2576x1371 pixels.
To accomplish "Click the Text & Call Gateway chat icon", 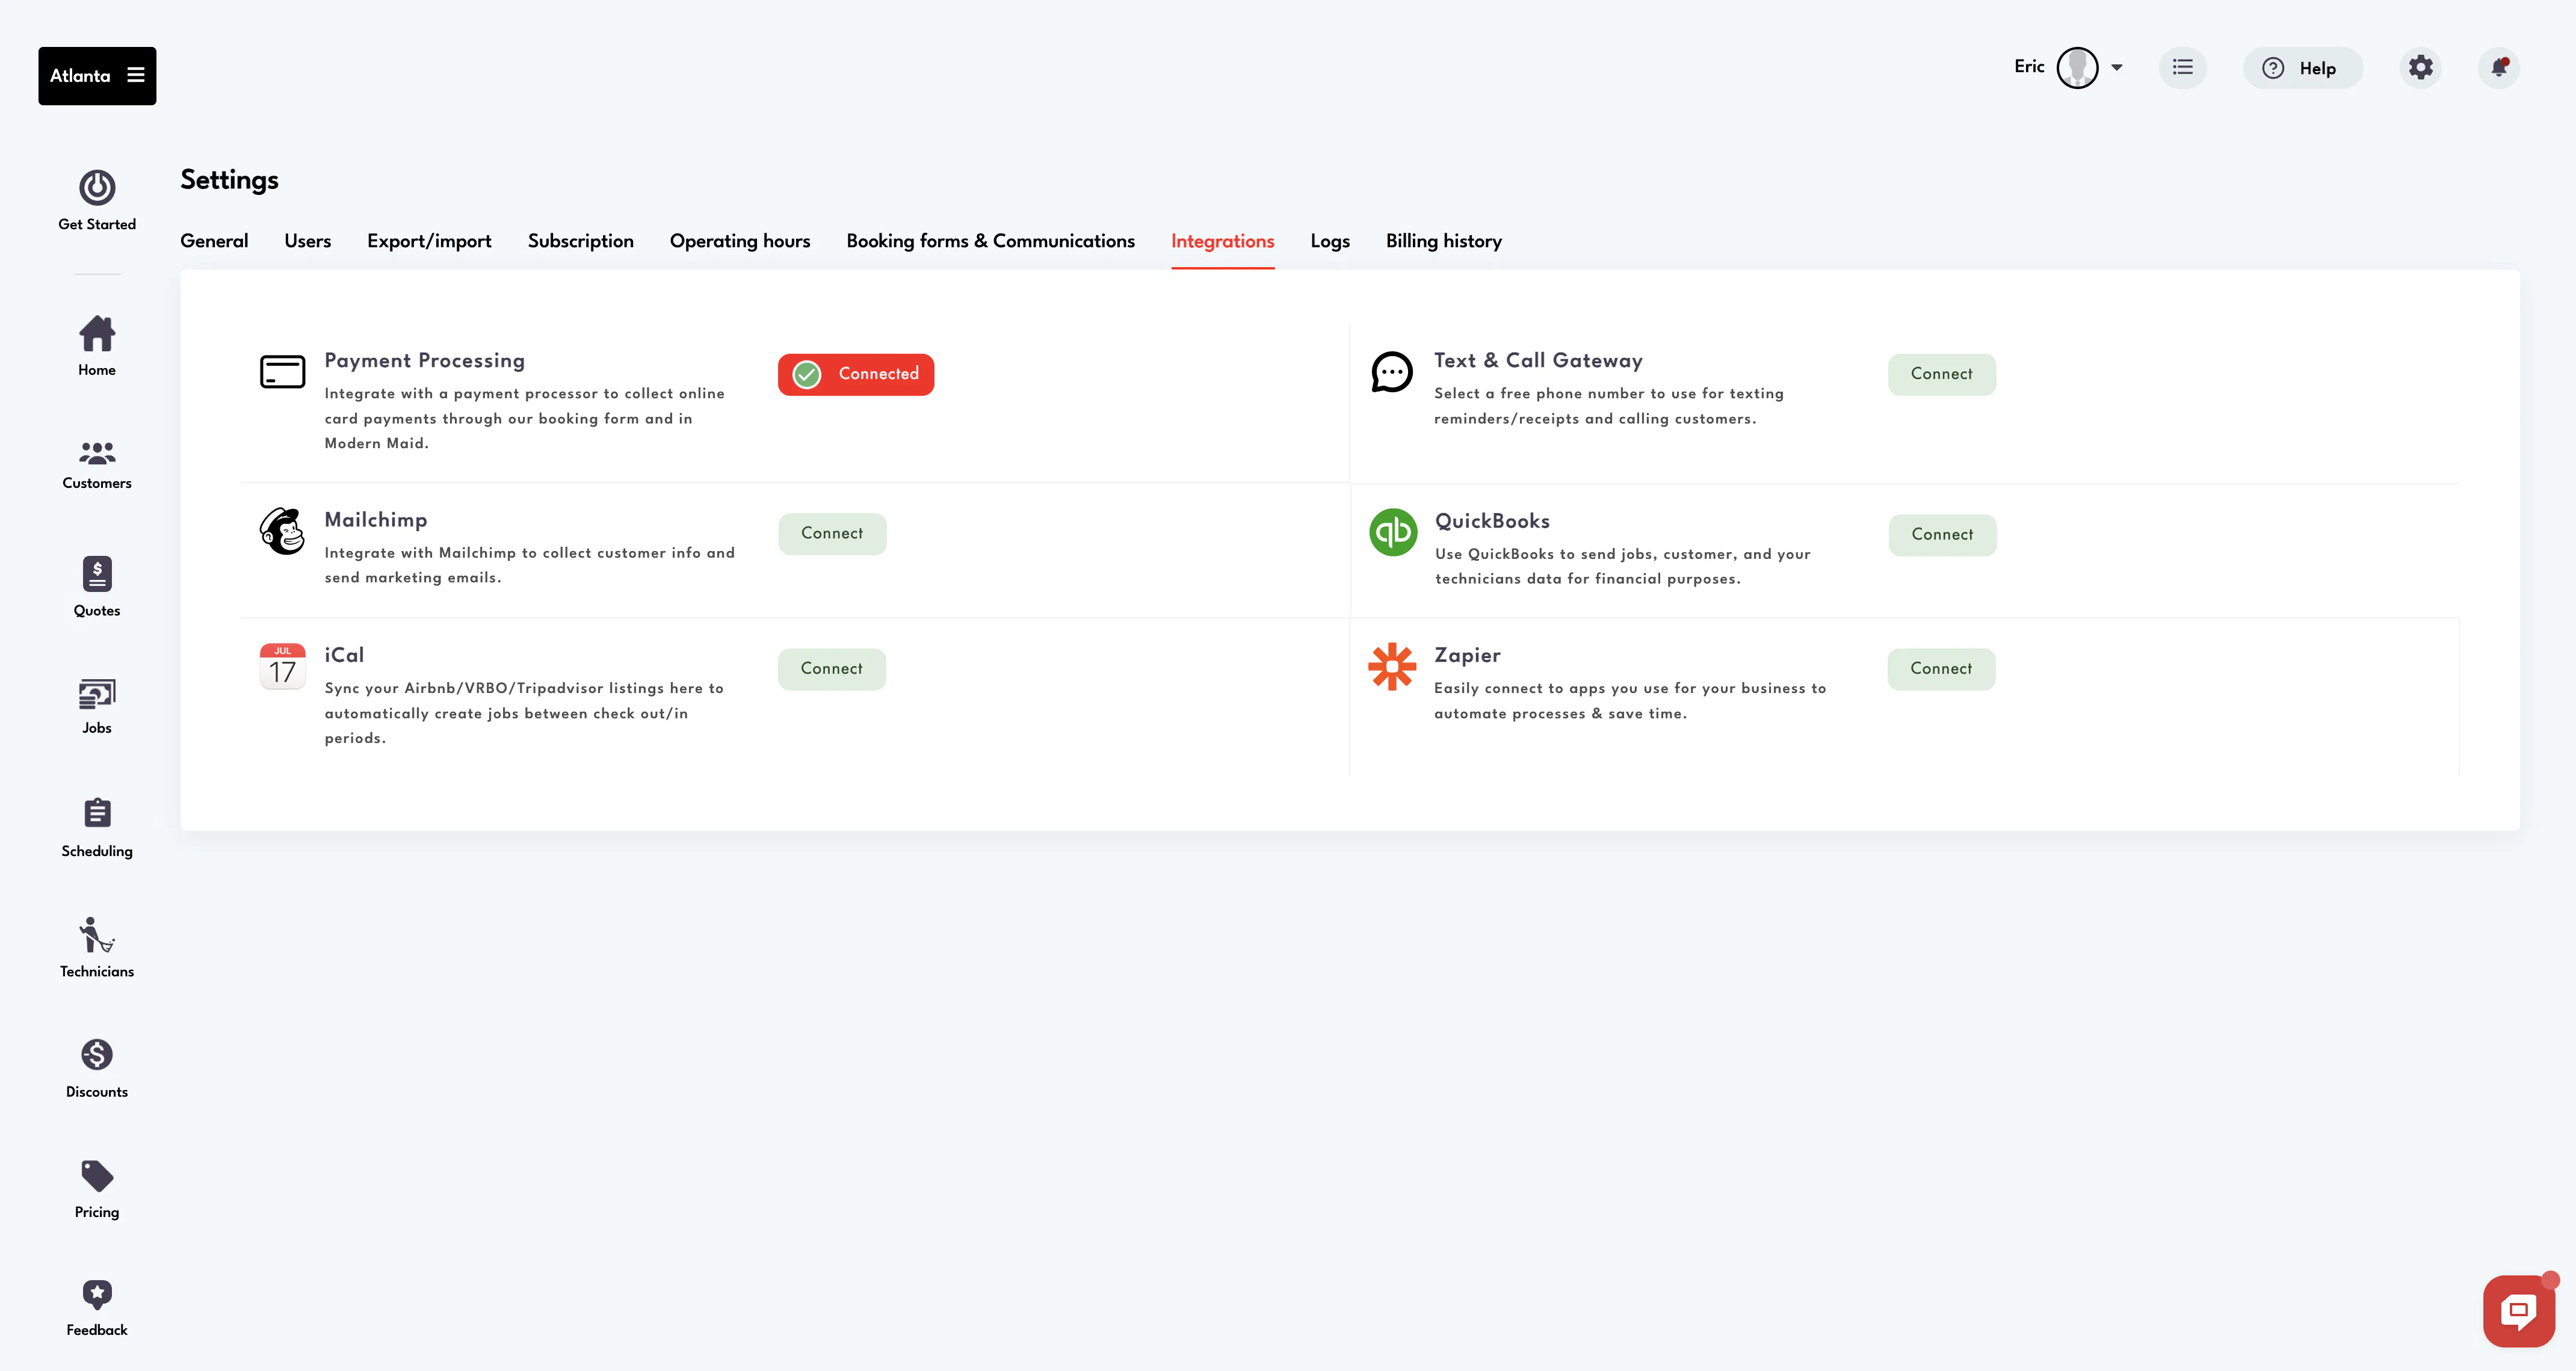I will (1392, 372).
